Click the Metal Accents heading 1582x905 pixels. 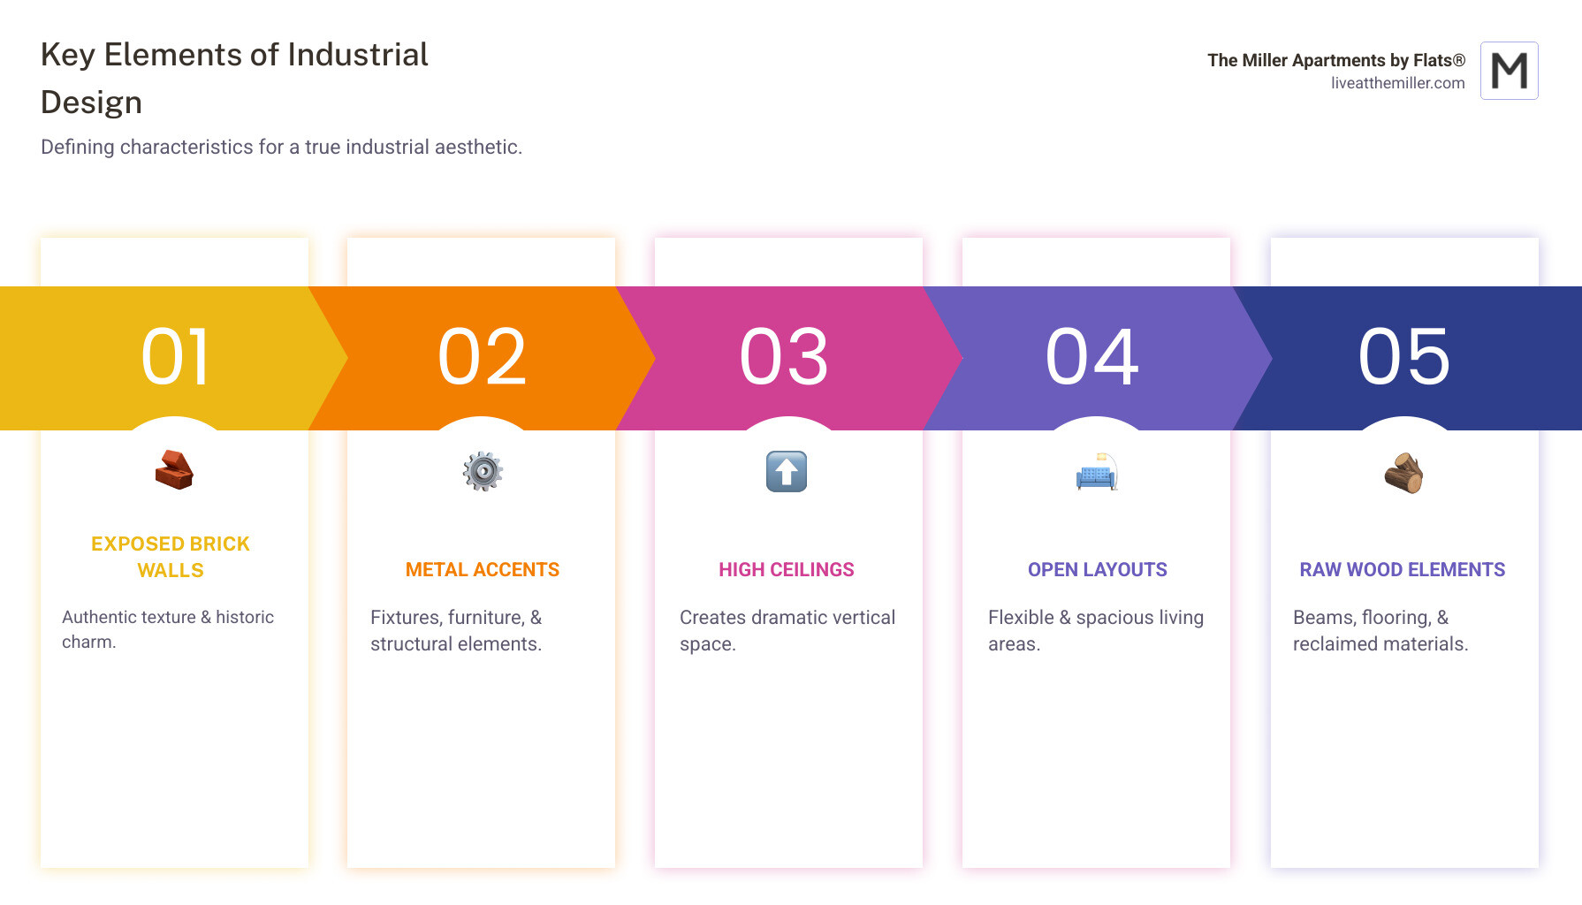482,570
